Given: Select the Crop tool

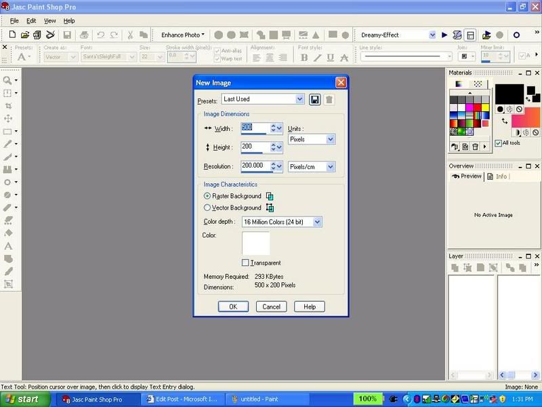Looking at the screenshot, I should coord(8,106).
